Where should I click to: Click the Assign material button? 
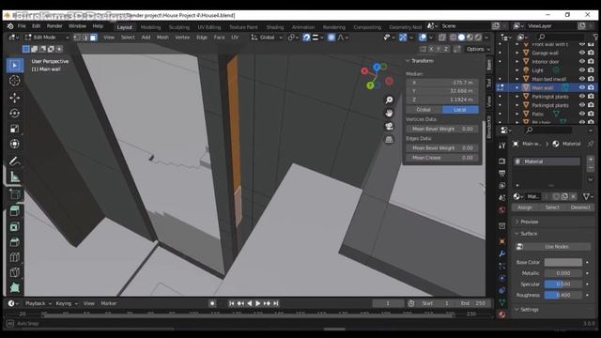pos(525,207)
